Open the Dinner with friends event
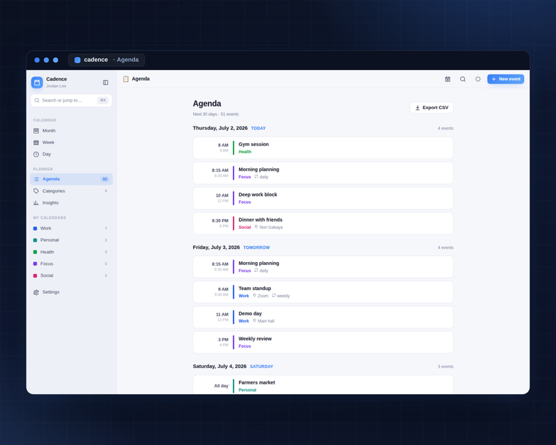The height and width of the screenshot is (445, 556). point(323,224)
